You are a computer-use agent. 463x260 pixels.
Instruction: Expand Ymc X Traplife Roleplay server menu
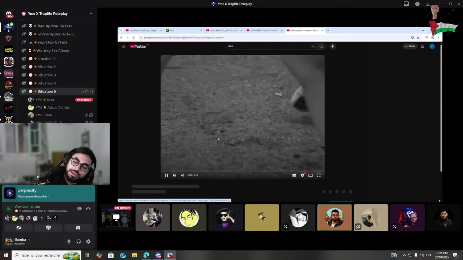click(91, 13)
